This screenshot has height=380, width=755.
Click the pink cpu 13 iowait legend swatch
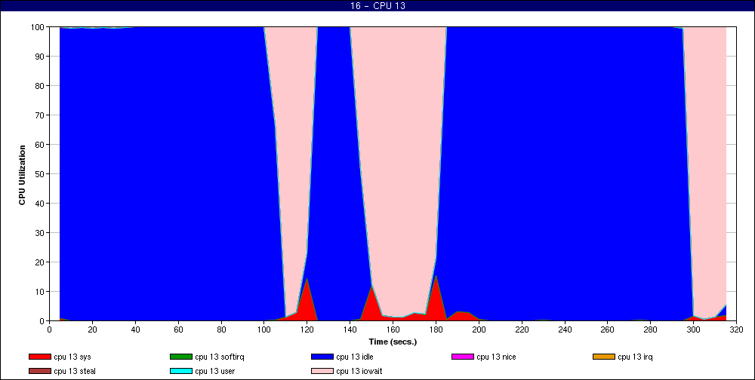coord(322,371)
